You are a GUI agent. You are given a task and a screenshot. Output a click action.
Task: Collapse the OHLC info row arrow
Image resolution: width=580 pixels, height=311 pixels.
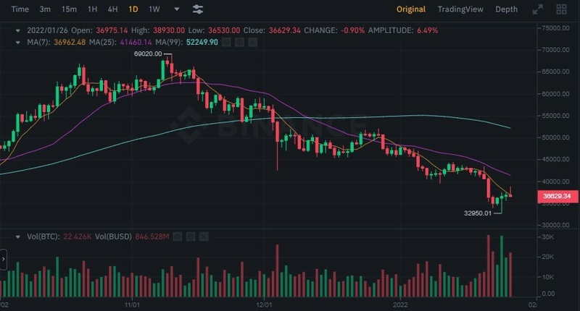(x=18, y=30)
